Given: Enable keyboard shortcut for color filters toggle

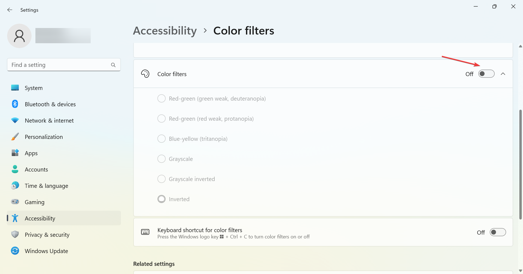Looking at the screenshot, I should point(498,232).
